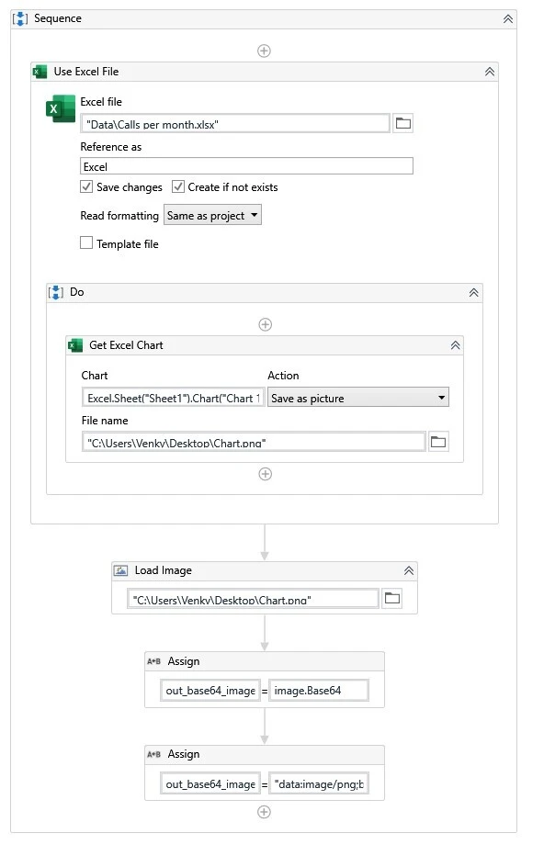The width and height of the screenshot is (555, 856).
Task: Click the Read formatting label
Action: (x=119, y=216)
